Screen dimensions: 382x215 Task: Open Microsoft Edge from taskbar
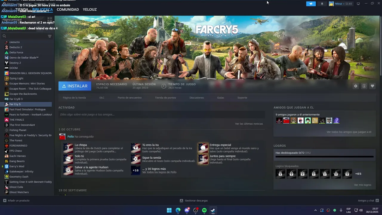(178, 210)
